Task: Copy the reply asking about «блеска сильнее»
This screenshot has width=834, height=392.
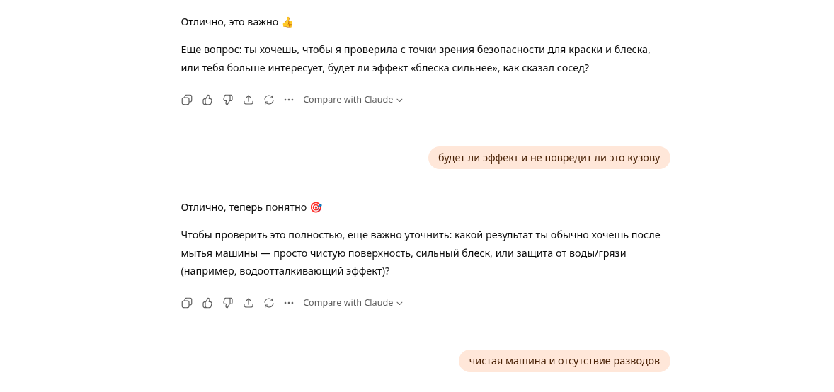Action: pyautogui.click(x=187, y=100)
